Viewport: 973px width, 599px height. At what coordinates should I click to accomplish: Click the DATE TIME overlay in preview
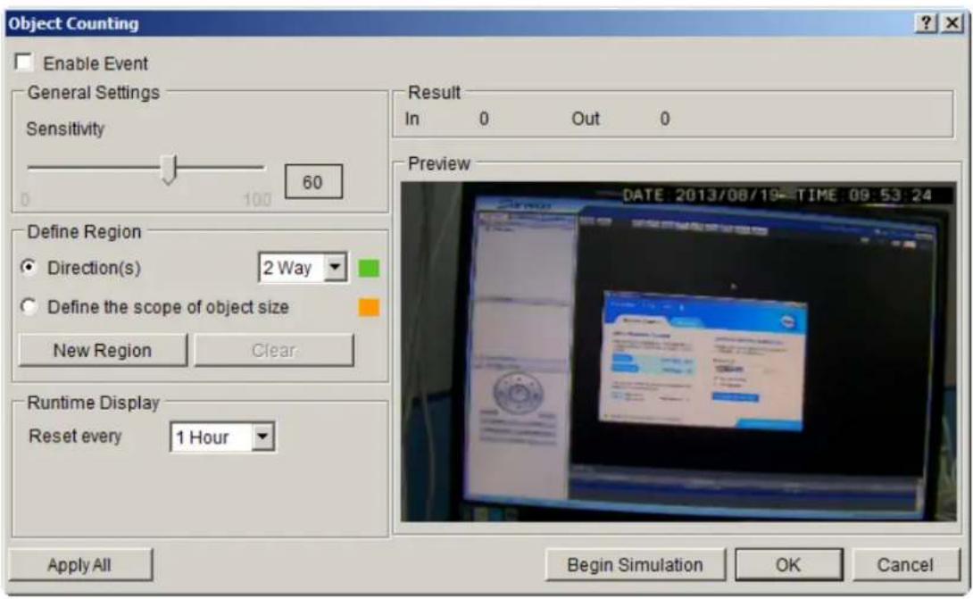tap(777, 195)
